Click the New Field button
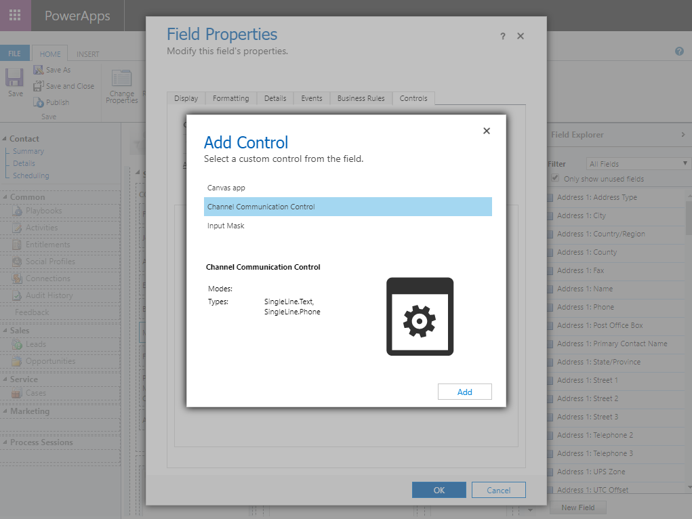 click(578, 507)
